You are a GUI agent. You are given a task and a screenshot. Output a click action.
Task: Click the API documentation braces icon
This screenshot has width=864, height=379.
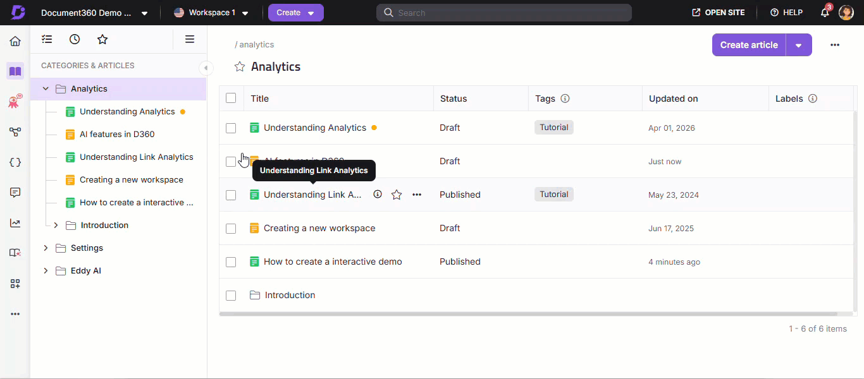[x=15, y=162]
